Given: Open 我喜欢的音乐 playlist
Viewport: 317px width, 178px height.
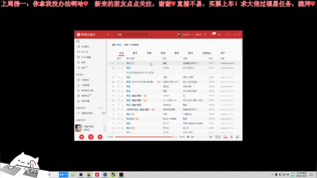Looking at the screenshot, I should 87,113.
